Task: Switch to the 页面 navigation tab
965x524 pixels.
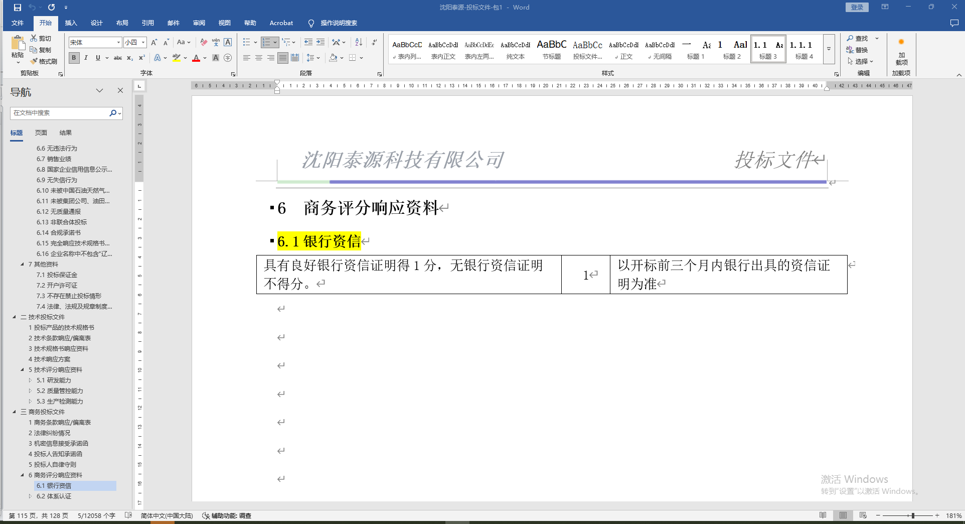Action: pyautogui.click(x=41, y=133)
